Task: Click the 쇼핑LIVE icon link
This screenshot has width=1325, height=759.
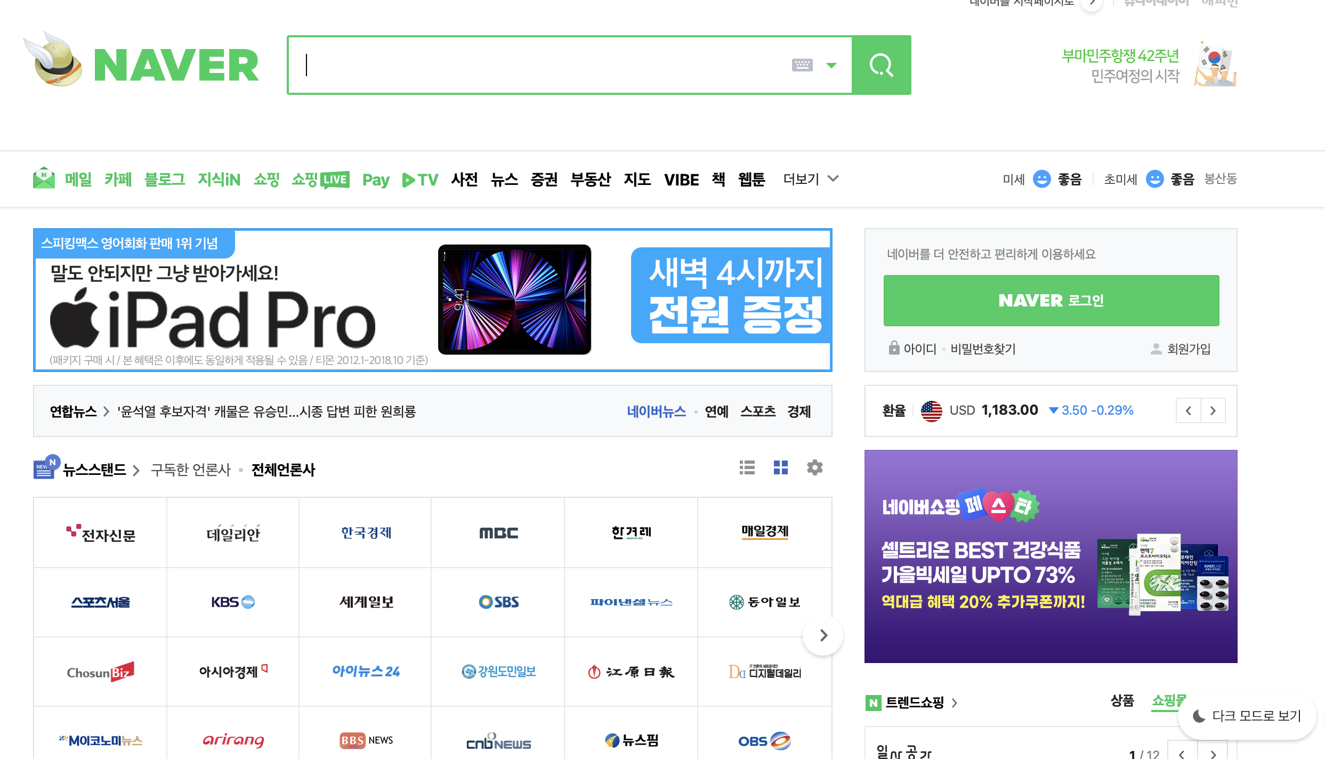Action: click(x=320, y=180)
